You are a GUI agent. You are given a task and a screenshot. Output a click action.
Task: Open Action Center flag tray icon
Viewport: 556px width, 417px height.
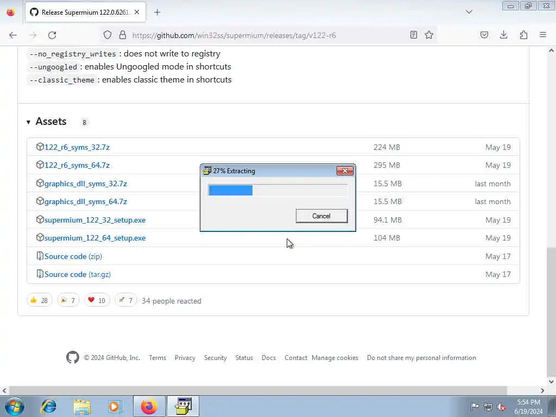click(475, 407)
